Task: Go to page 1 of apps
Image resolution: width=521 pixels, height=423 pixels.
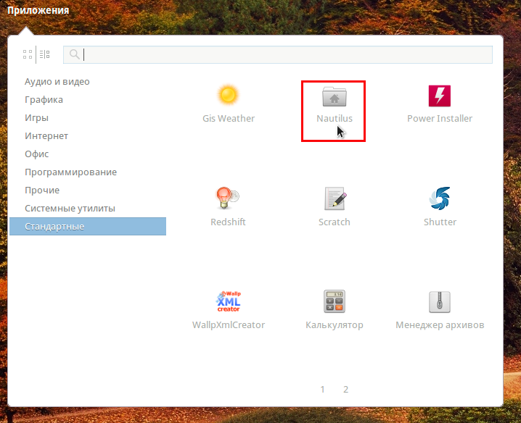Action: click(x=322, y=389)
